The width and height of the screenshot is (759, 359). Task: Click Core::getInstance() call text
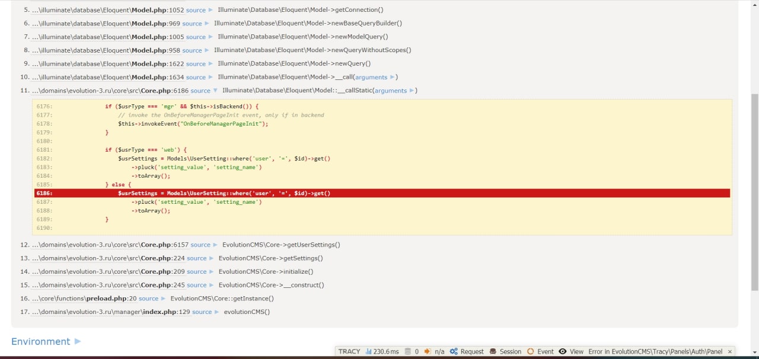tap(222, 299)
